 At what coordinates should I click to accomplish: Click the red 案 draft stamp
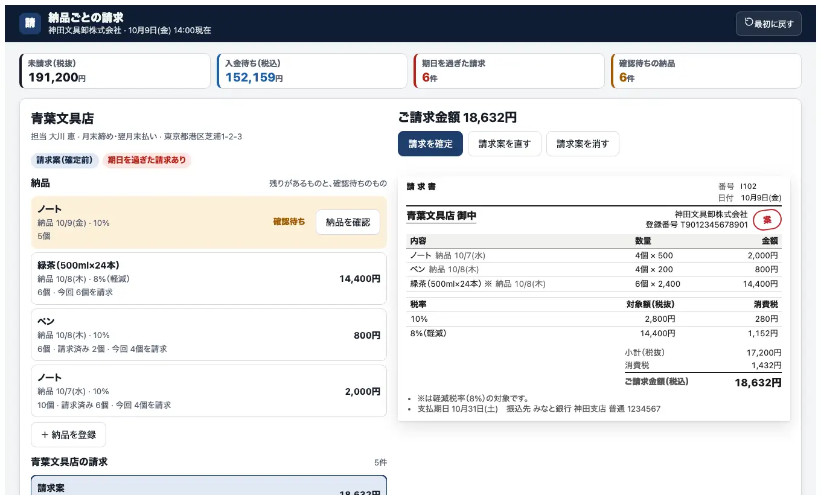point(767,220)
